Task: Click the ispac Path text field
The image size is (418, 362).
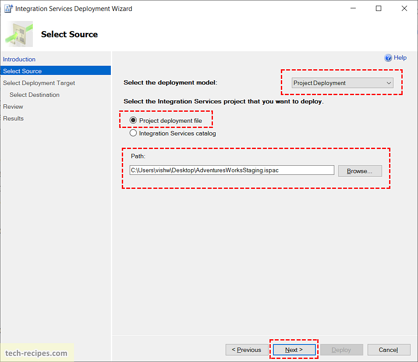Action: coord(232,170)
